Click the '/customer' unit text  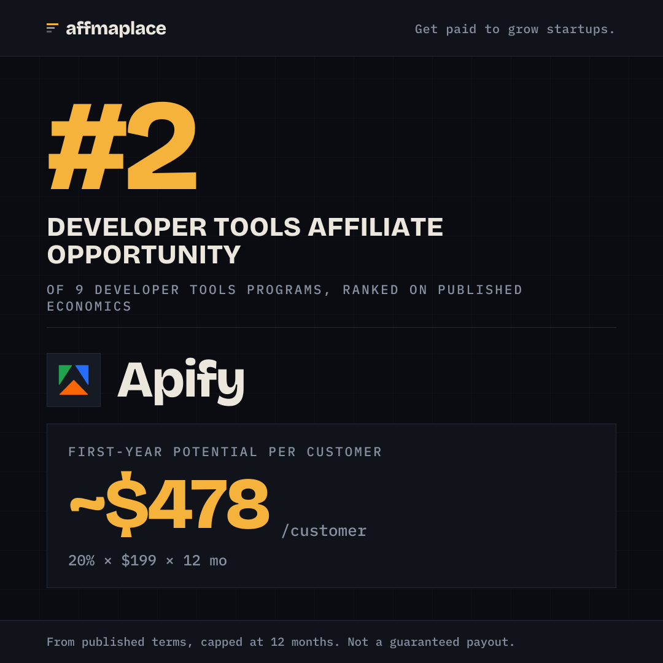(324, 530)
